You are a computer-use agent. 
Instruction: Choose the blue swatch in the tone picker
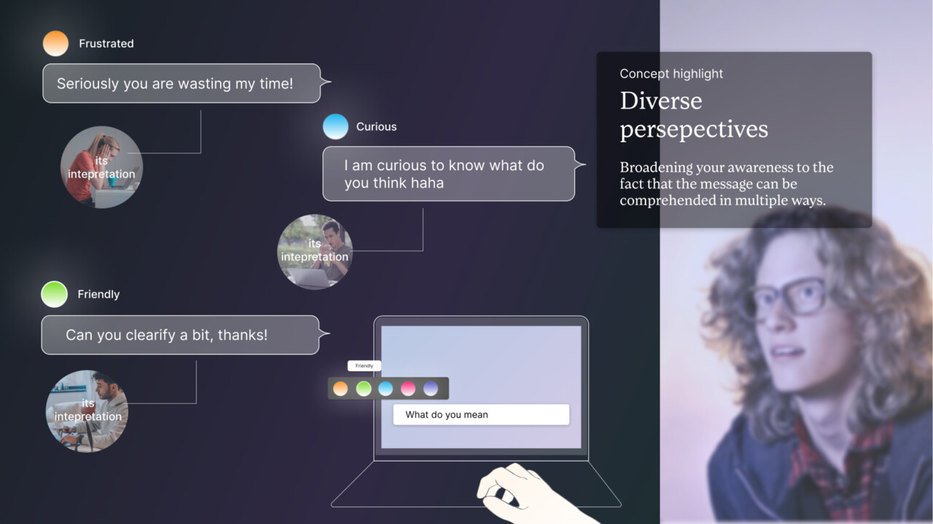pyautogui.click(x=386, y=389)
